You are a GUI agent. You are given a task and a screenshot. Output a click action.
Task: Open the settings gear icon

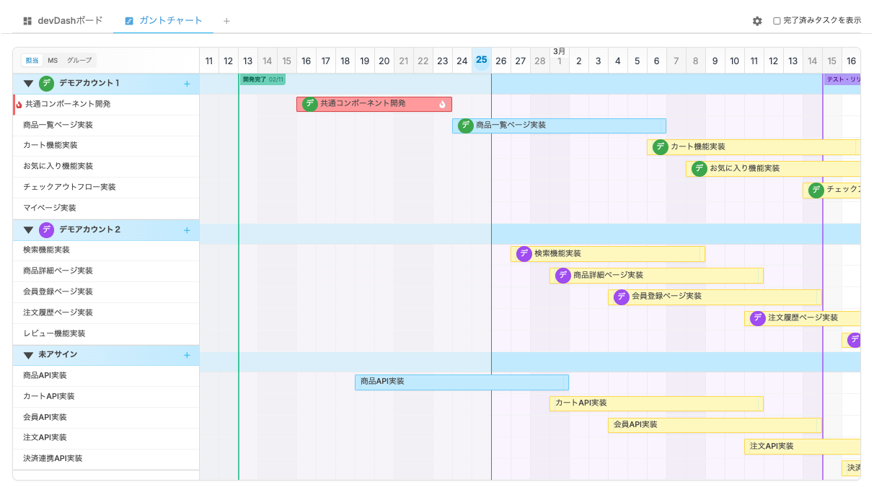(x=756, y=21)
